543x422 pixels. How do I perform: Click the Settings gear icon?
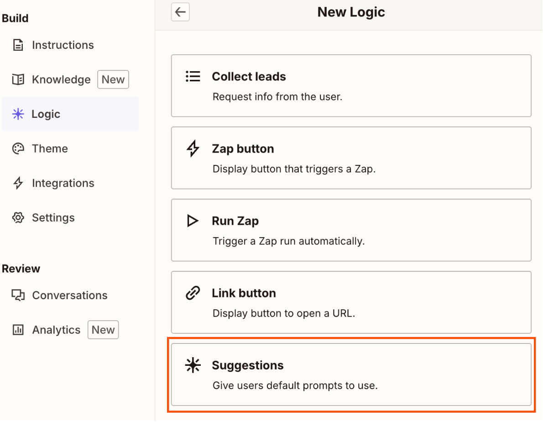[18, 218]
